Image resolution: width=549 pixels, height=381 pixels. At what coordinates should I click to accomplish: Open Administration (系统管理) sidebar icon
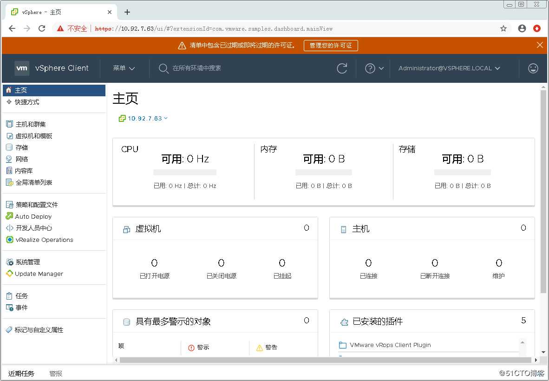coord(9,262)
